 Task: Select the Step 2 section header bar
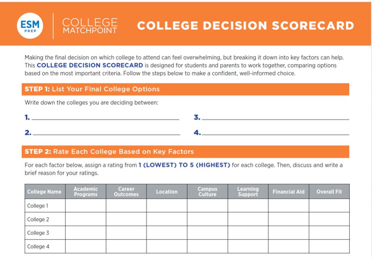[185, 152]
